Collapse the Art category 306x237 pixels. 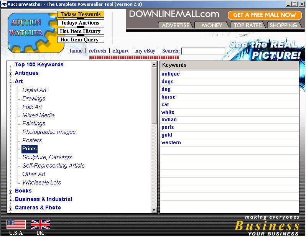10,82
